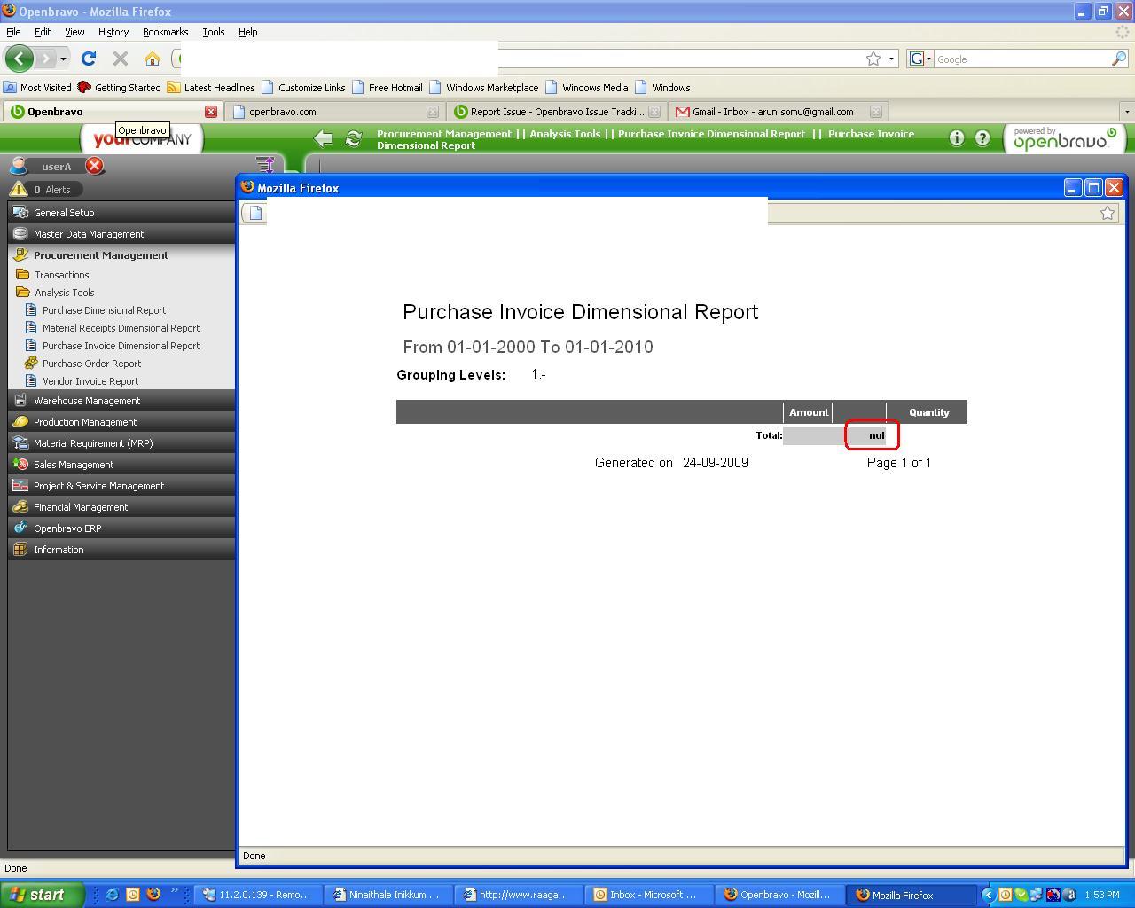Image resolution: width=1135 pixels, height=908 pixels.
Task: Click the Firefox home icon
Action: pos(153,59)
